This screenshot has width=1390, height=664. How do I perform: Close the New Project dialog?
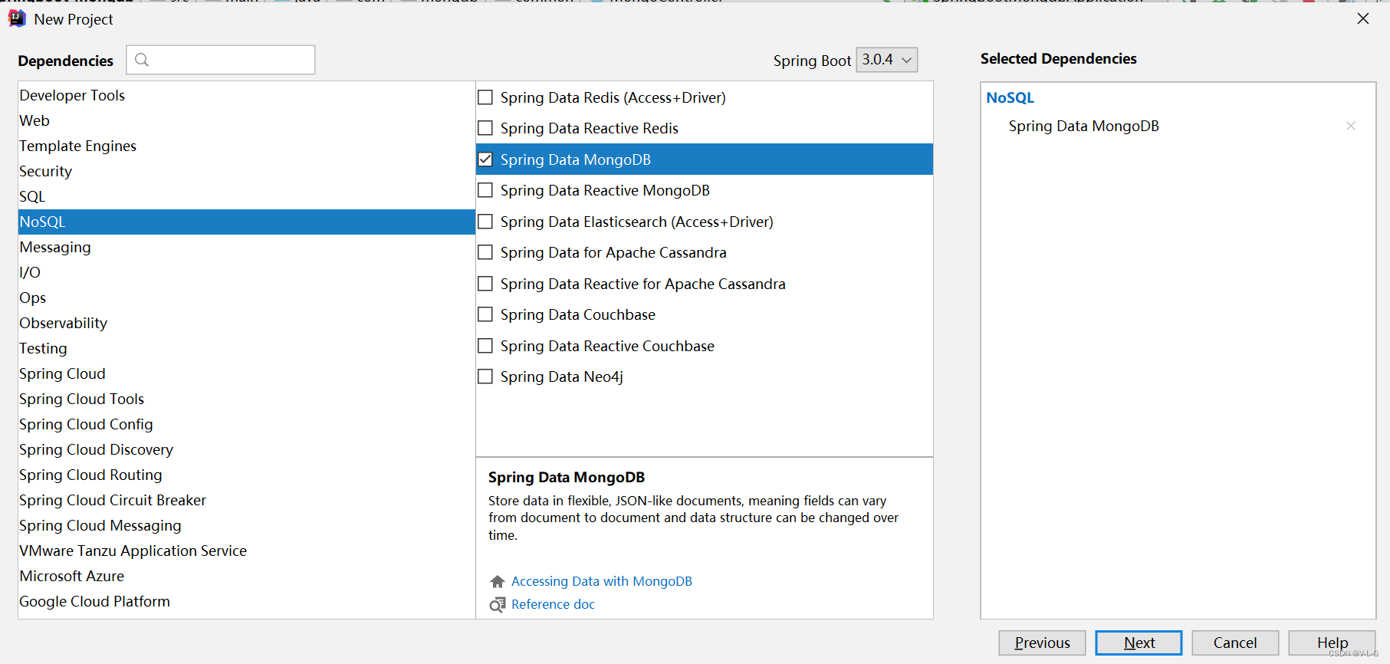1362,18
